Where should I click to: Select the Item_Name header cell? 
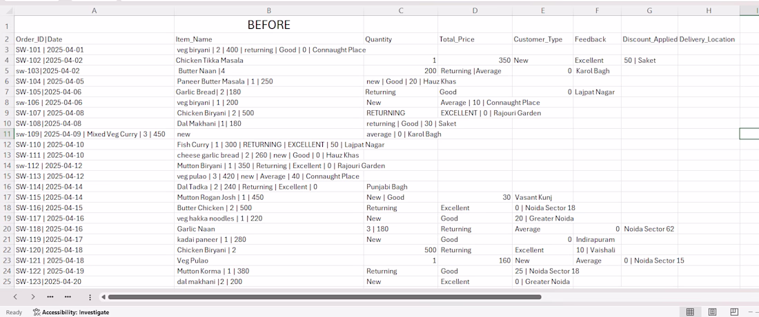[x=268, y=39]
